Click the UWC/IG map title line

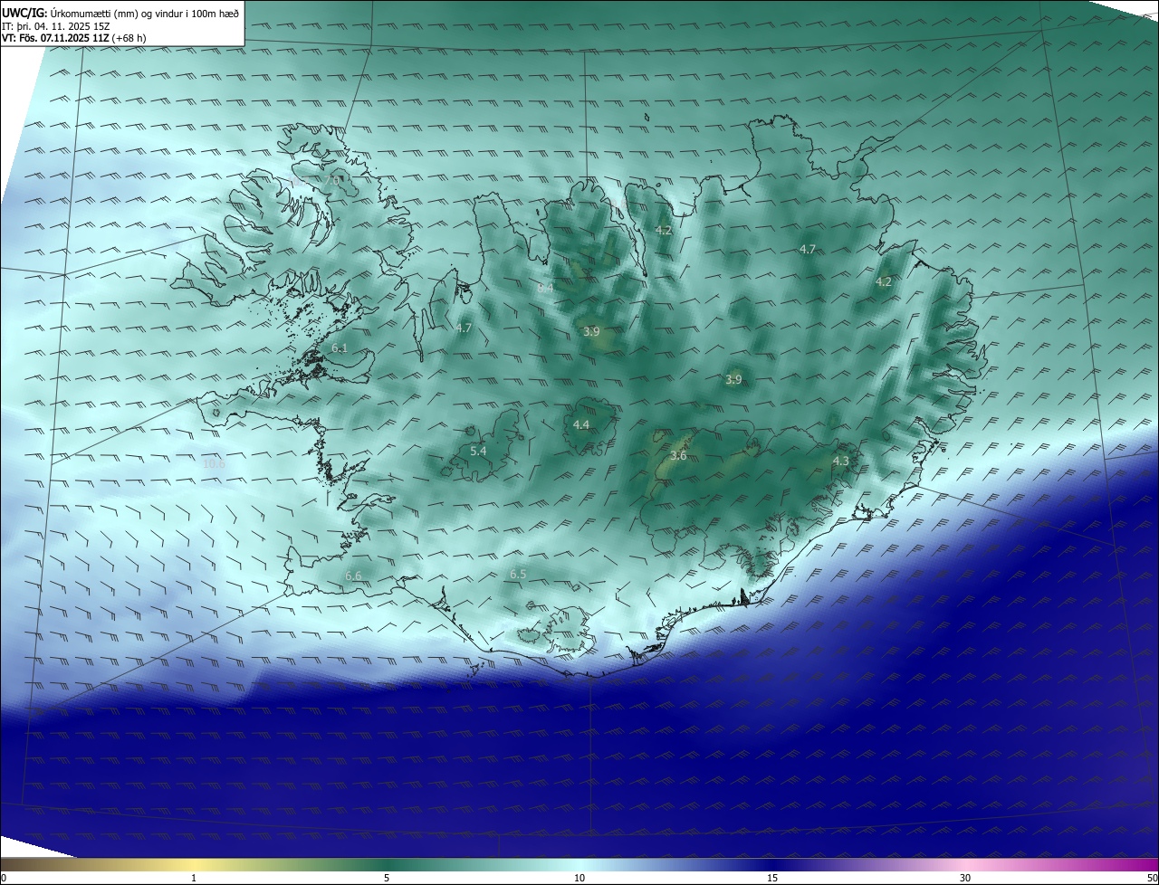click(120, 12)
